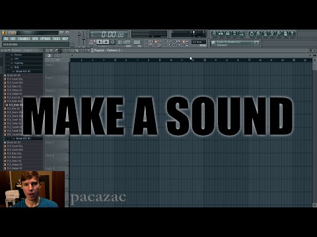Click the Track 7 label
317x237 pixels.
pyautogui.click(x=50, y=142)
